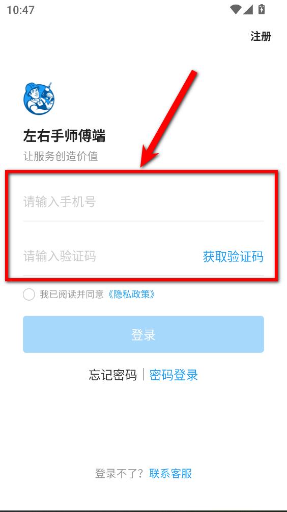Screen dimensions: 287x512
Task: Tap the 左右手师傅端 app title
Action: tap(64, 135)
